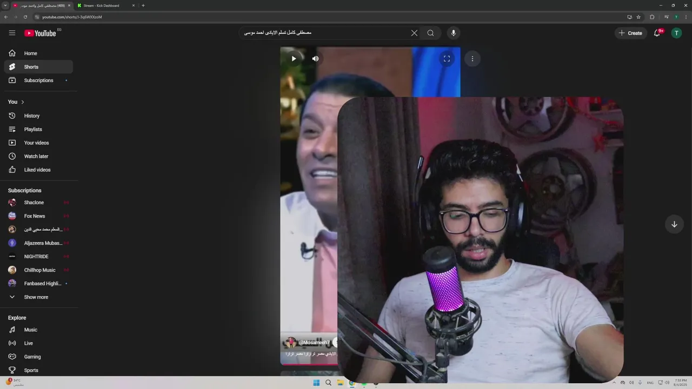Bookmark this page with star
Image resolution: width=692 pixels, height=389 pixels.
[638, 17]
